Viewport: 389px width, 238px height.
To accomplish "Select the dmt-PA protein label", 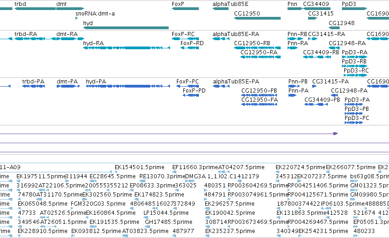I will tap(67, 82).
